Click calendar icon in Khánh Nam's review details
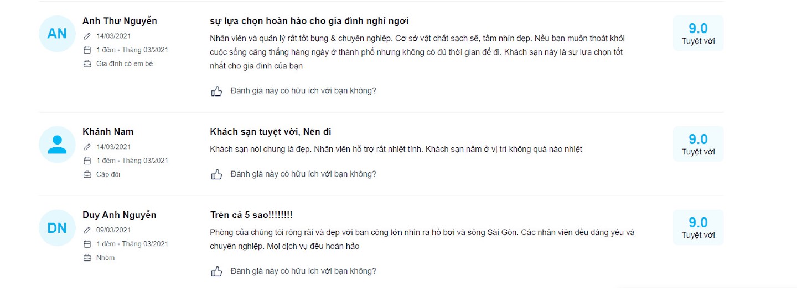The width and height of the screenshot is (797, 288). click(x=87, y=161)
